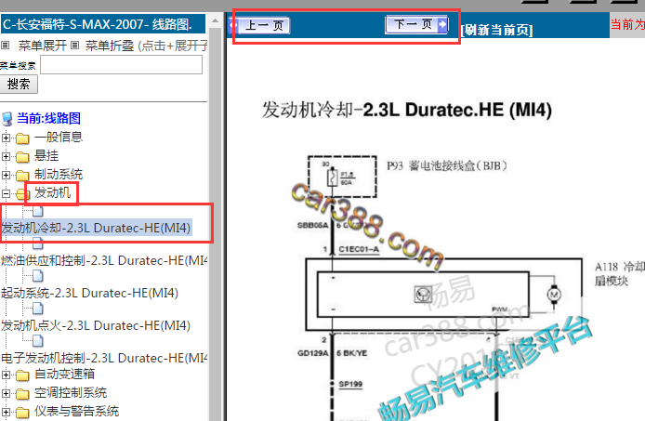Click the C-长安福特-S-MAX-2007-线路图 title
The image size is (645, 421).
coord(98,24)
